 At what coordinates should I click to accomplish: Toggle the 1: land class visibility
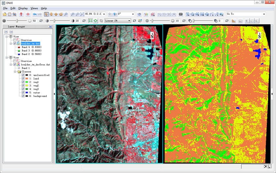tap(23, 79)
